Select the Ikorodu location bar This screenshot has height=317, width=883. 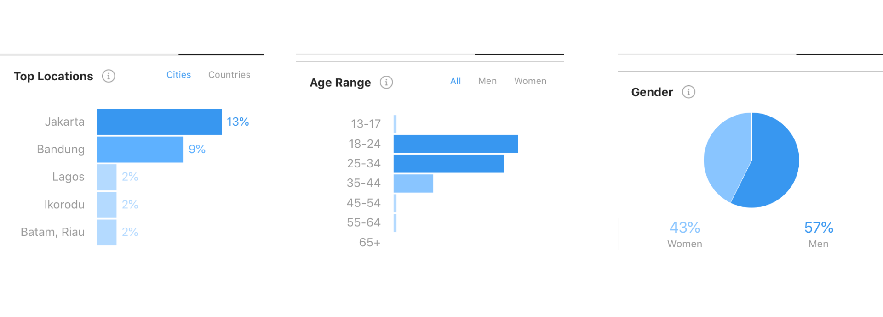(107, 205)
